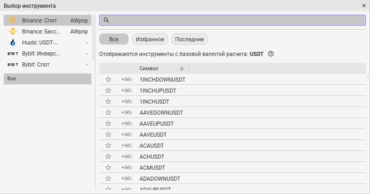Star 1INCHDOWNUSDT as favorite
The height and width of the screenshot is (194, 370).
coord(108,79)
